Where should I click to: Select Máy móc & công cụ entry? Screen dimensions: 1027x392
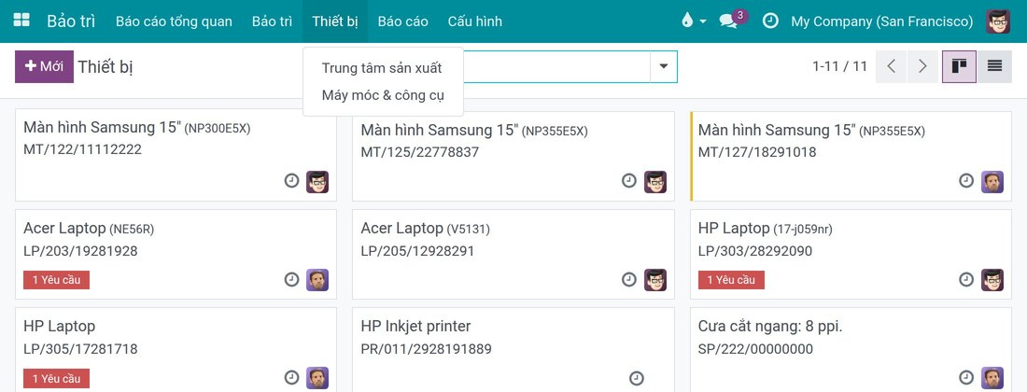[383, 95]
